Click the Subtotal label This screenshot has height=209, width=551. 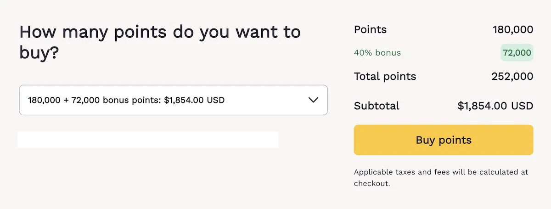377,106
